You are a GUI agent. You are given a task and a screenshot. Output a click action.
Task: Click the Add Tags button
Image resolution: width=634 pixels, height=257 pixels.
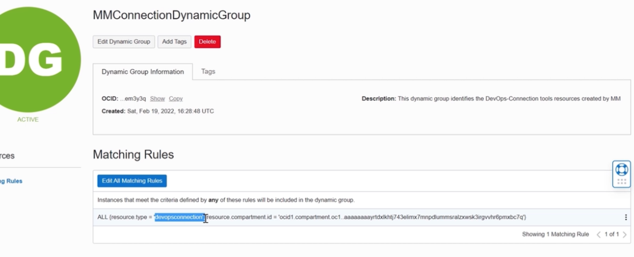click(x=174, y=42)
